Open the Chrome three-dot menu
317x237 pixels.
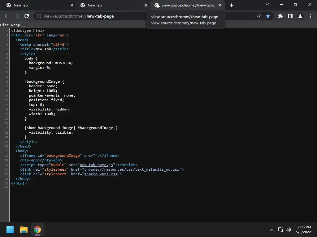click(310, 16)
